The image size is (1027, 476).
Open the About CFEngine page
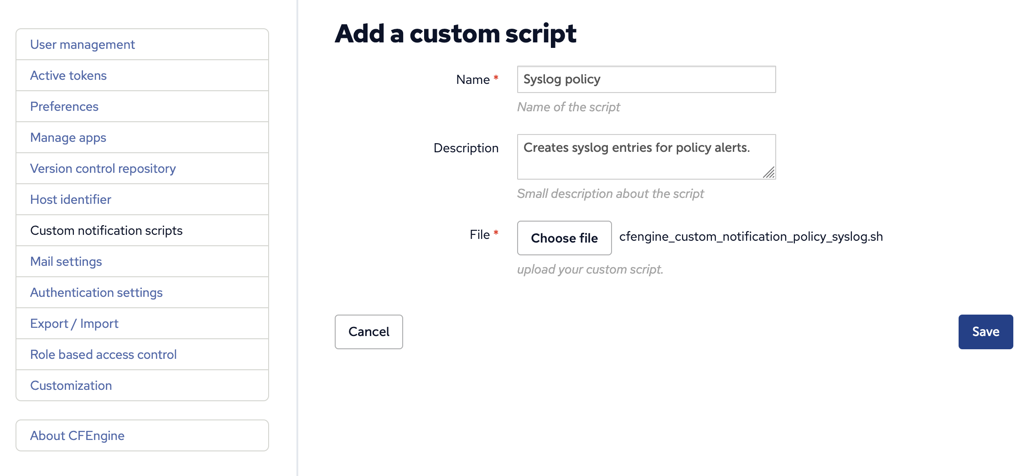pyautogui.click(x=78, y=435)
